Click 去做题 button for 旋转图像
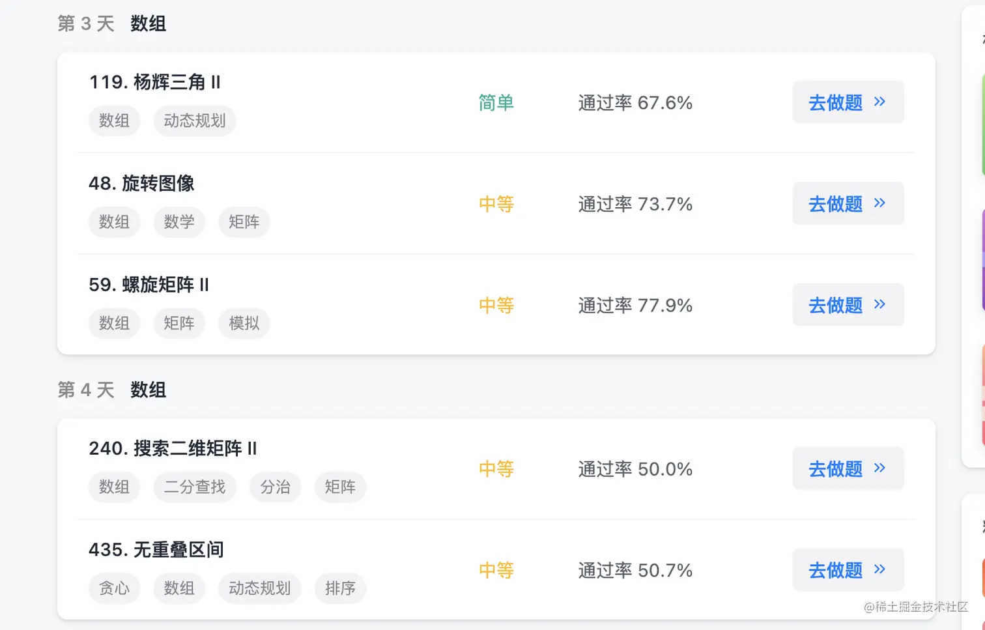This screenshot has width=985, height=630. click(848, 204)
